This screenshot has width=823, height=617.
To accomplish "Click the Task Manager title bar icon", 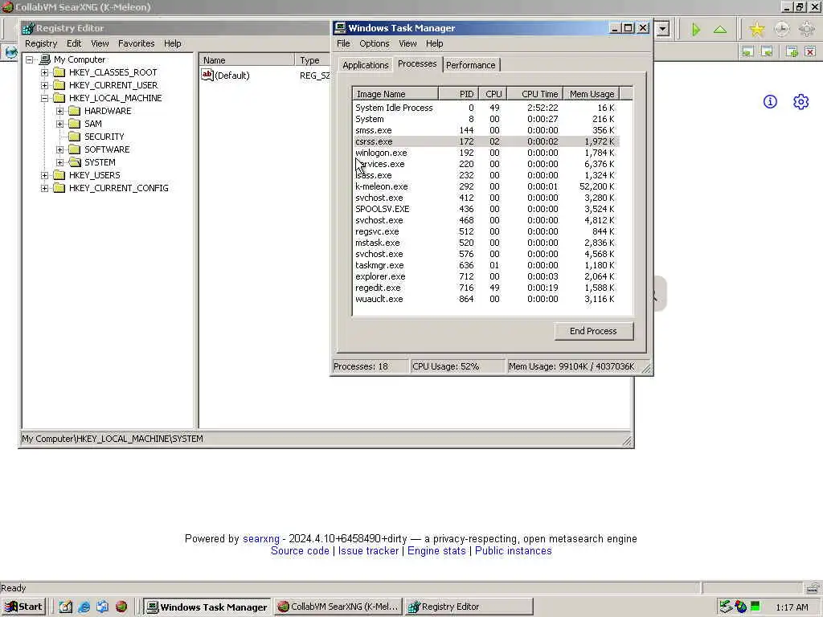I will [340, 28].
